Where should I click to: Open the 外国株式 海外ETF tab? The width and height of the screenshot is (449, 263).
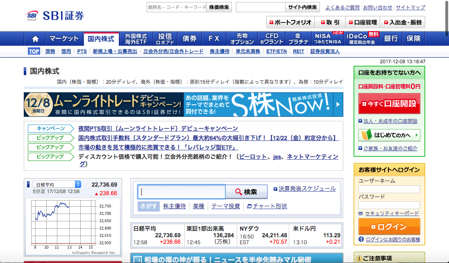tap(136, 39)
